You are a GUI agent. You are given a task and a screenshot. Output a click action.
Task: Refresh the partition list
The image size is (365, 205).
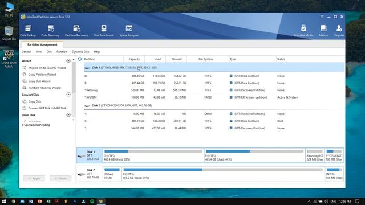click(80, 59)
